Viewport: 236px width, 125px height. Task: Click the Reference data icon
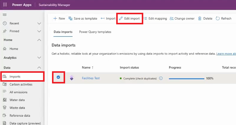(x=5, y=115)
